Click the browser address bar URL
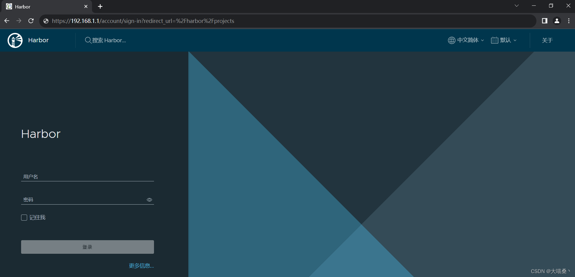The height and width of the screenshot is (277, 575). (143, 21)
